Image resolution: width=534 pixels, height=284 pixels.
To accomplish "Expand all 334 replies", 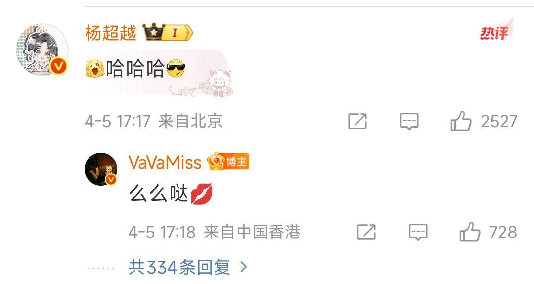I will [180, 267].
